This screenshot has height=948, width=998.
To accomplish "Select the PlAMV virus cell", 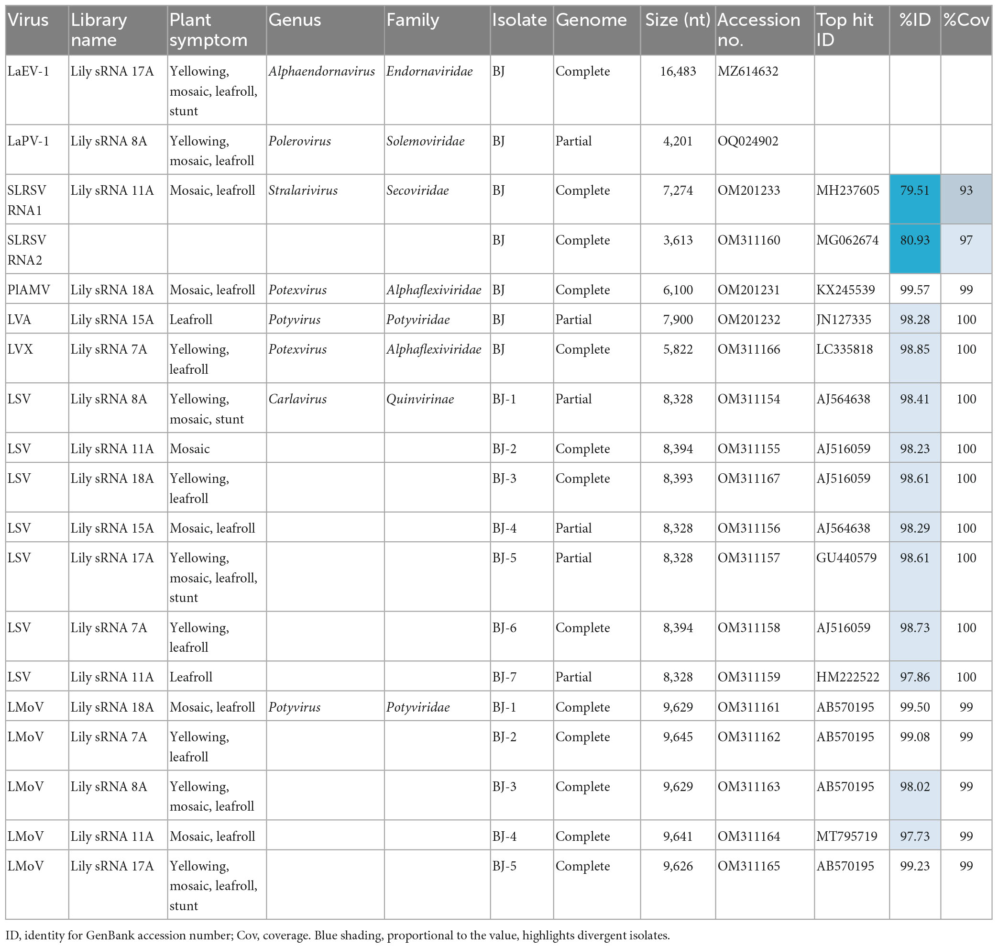I will click(37, 289).
